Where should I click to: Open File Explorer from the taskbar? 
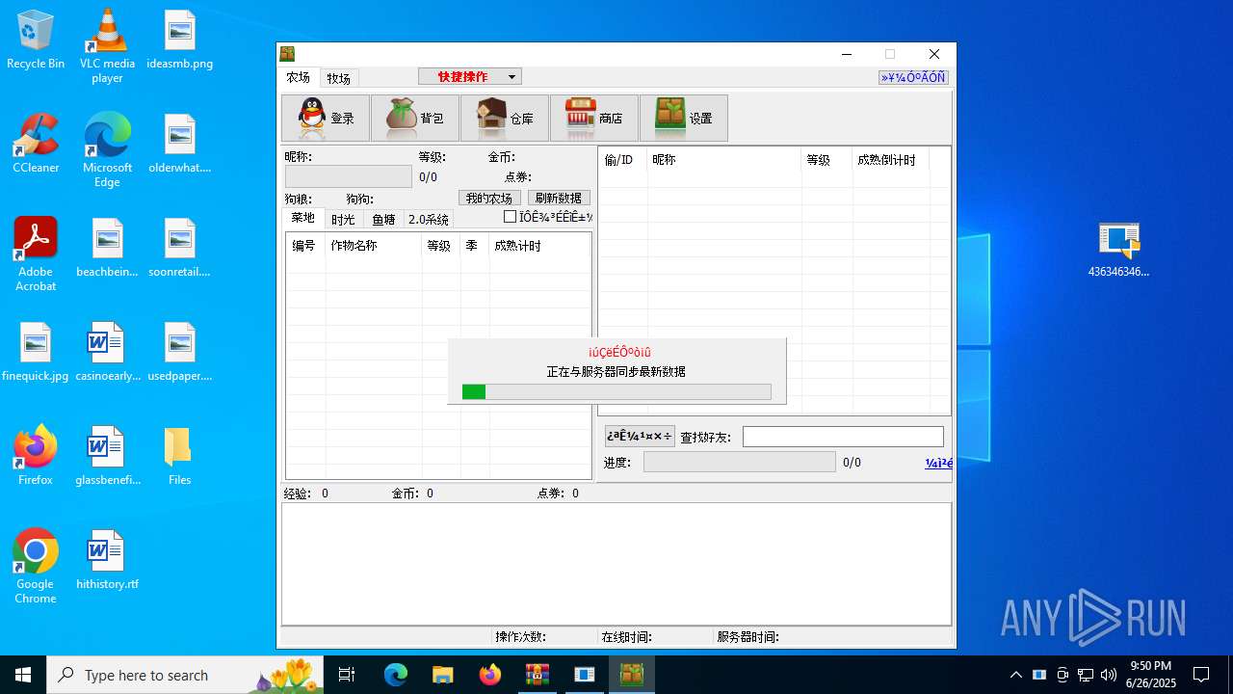[443, 675]
